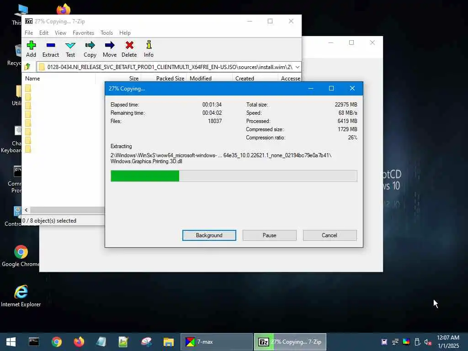
Task: Click the Delete toolbar icon
Action: pyautogui.click(x=129, y=49)
